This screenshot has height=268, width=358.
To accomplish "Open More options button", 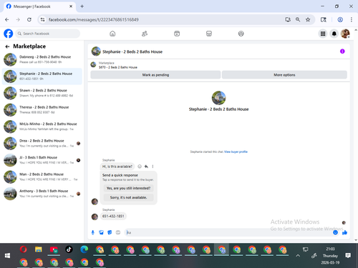I will coord(284,75).
